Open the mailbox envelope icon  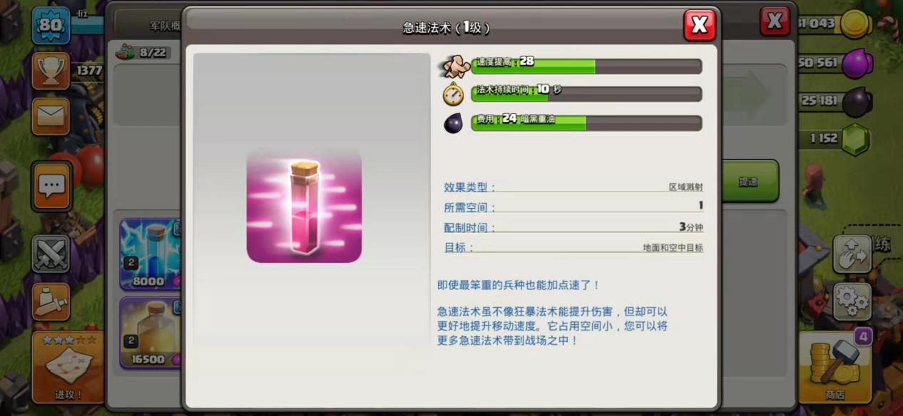[x=51, y=116]
